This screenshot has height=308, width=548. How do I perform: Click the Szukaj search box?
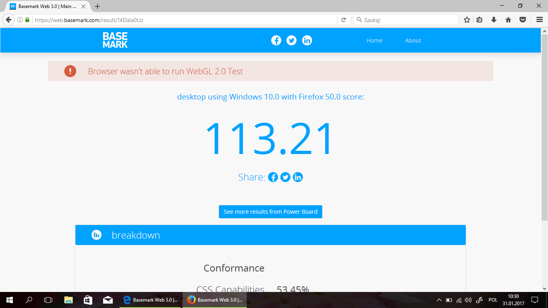[406, 20]
